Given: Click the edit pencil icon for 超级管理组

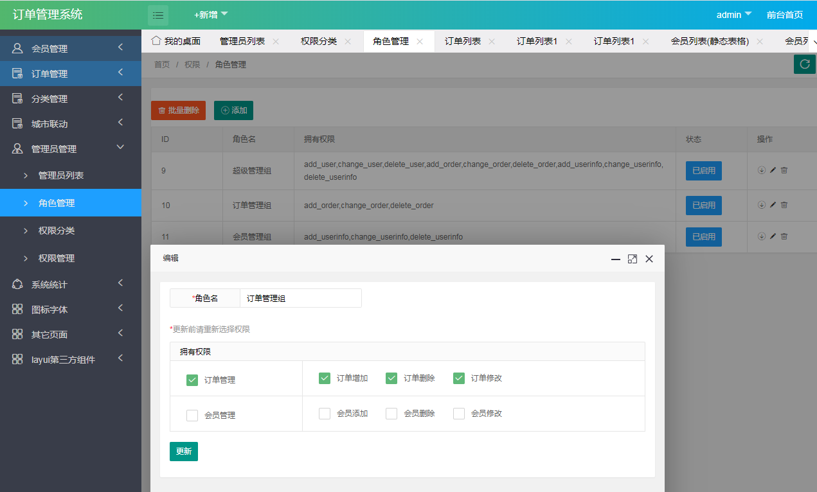Looking at the screenshot, I should [773, 170].
